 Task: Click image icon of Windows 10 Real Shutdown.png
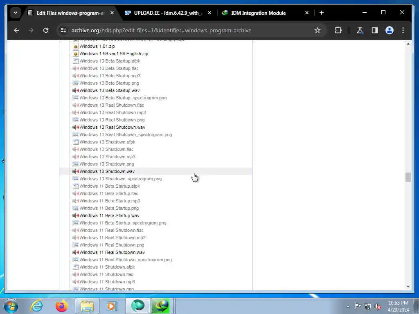(76, 120)
